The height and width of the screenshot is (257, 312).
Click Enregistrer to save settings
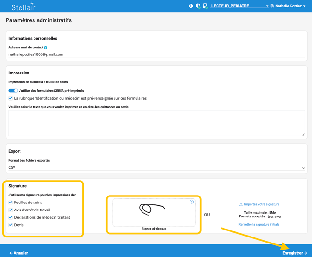tap(294, 253)
